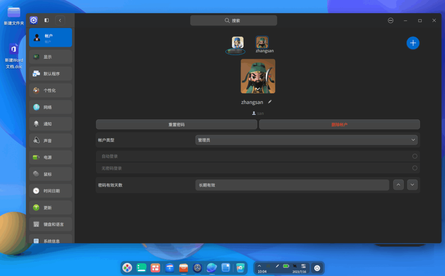Viewport: 445px width, 276px height.
Task: Click the orange icon in the dock
Action: point(184,267)
